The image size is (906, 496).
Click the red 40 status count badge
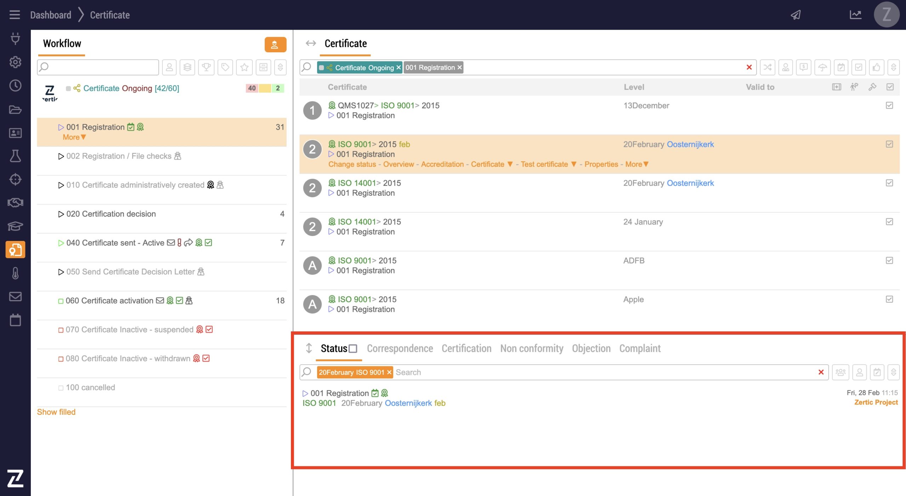252,88
